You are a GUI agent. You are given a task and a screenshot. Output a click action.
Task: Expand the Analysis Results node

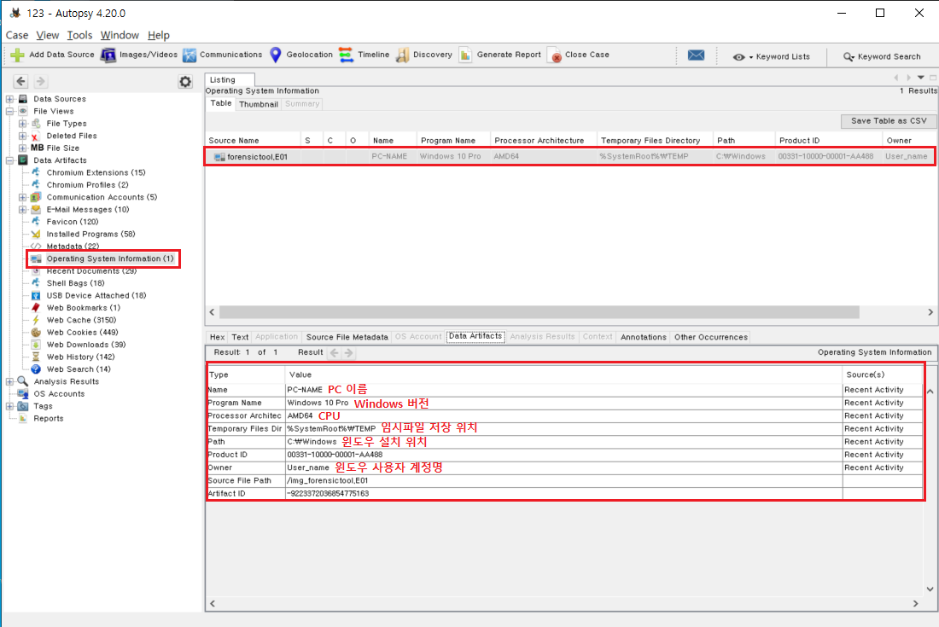10,381
